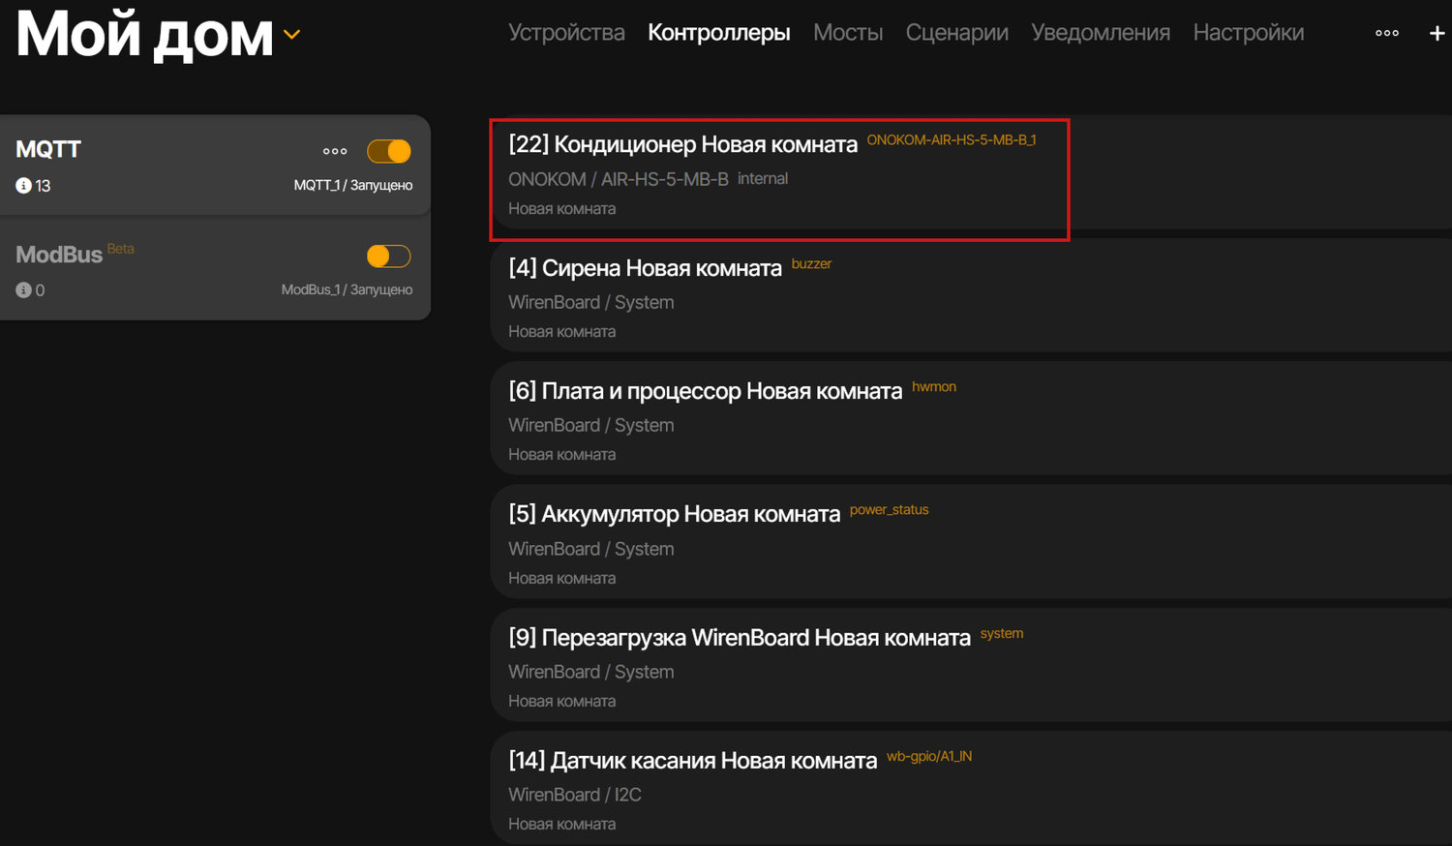This screenshot has width=1452, height=846.
Task: Open the Кондиционер Новая комната device
Action: click(682, 145)
